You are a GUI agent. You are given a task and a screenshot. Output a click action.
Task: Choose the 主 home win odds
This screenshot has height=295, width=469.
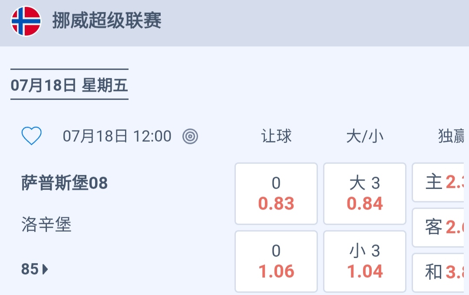439,182
